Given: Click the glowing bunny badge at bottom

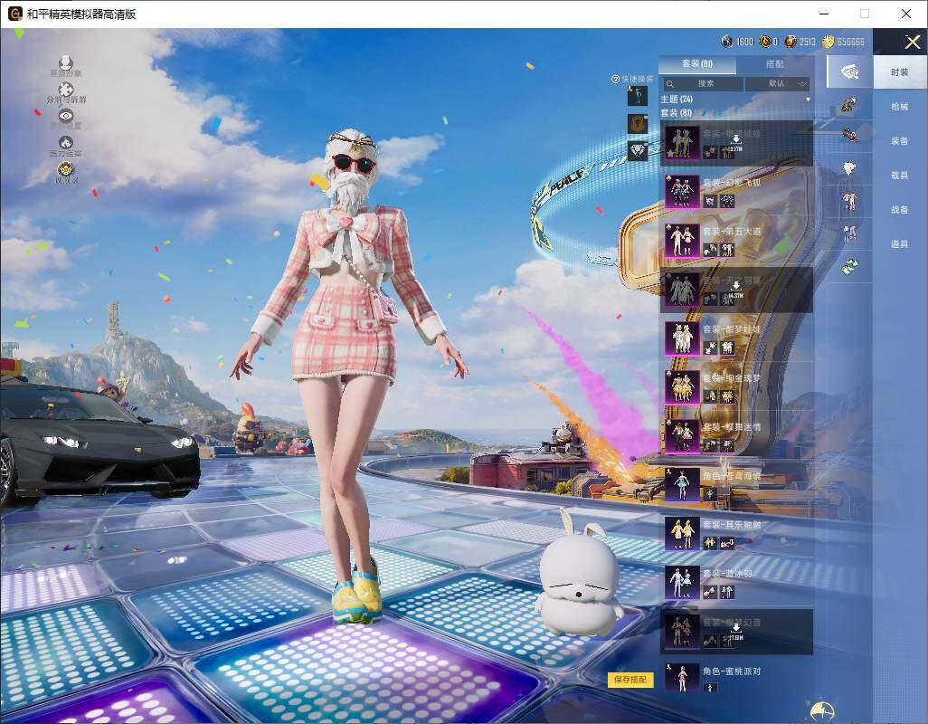Looking at the screenshot, I should pyautogui.click(x=822, y=711).
